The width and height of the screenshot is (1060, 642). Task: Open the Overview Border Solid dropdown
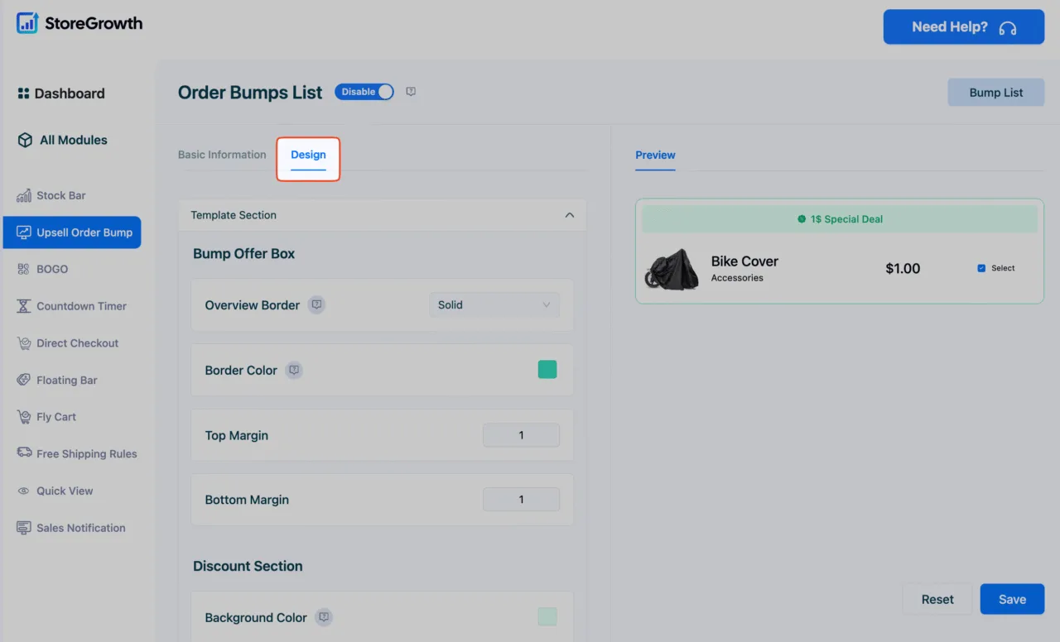pos(494,305)
